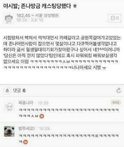Click author name 162,45 ~ 서울 삼성병원
The height and width of the screenshot is (147, 124).
pos(38,16)
